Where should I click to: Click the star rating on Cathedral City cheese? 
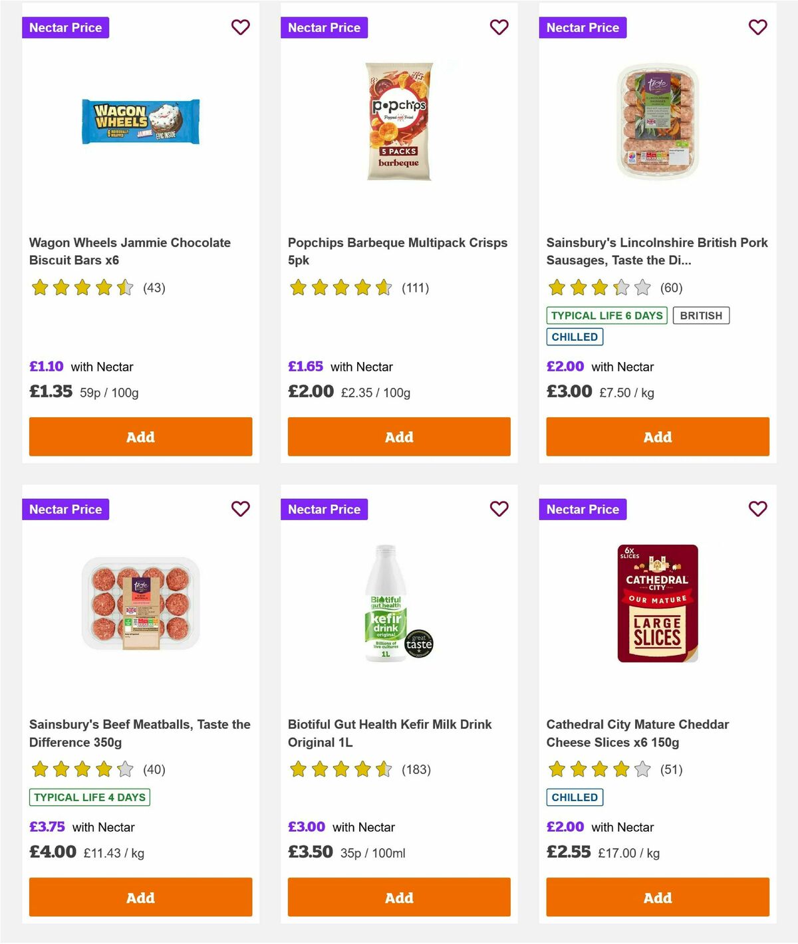598,769
